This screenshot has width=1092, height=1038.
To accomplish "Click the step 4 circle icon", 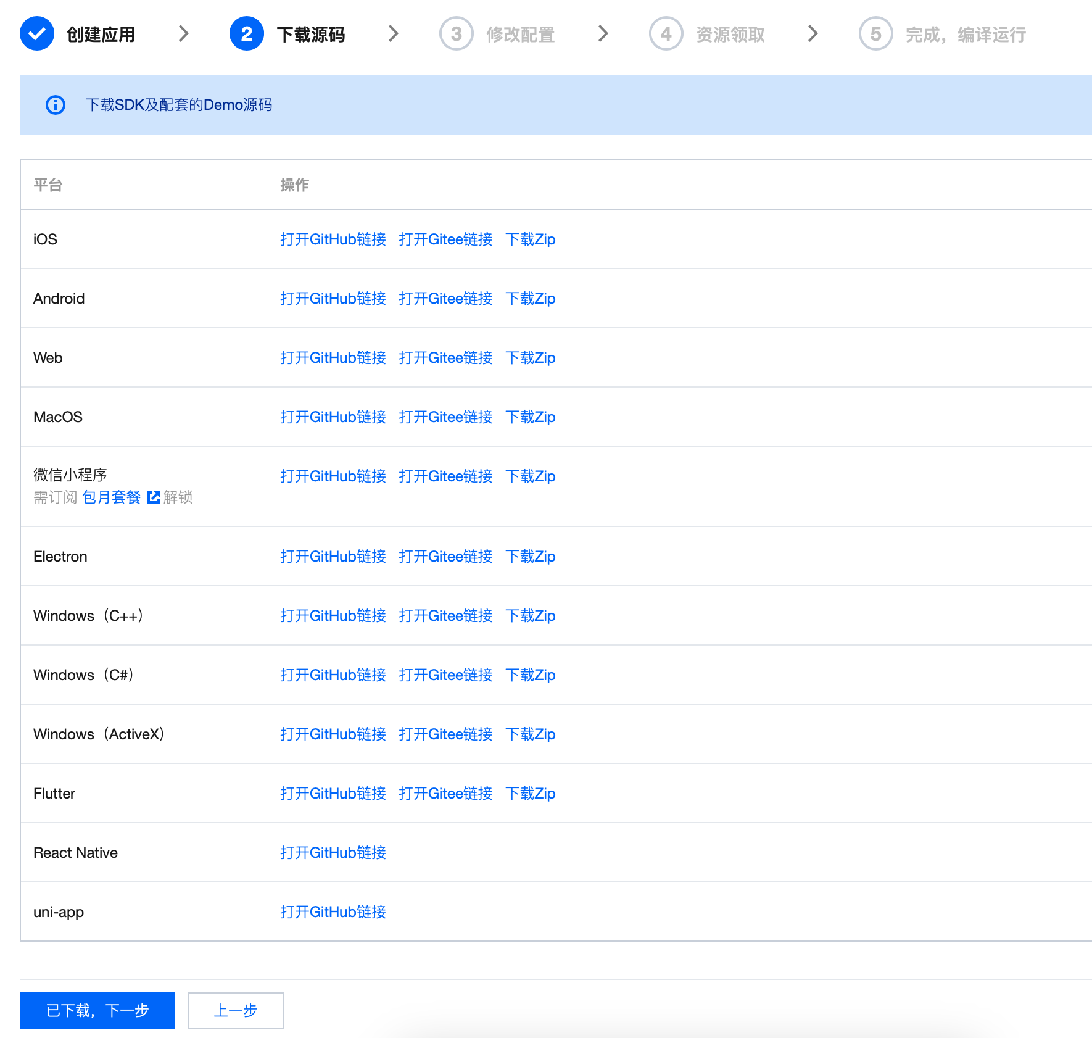I will click(666, 33).
